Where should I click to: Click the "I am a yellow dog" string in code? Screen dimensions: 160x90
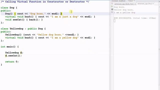click(x=64, y=38)
